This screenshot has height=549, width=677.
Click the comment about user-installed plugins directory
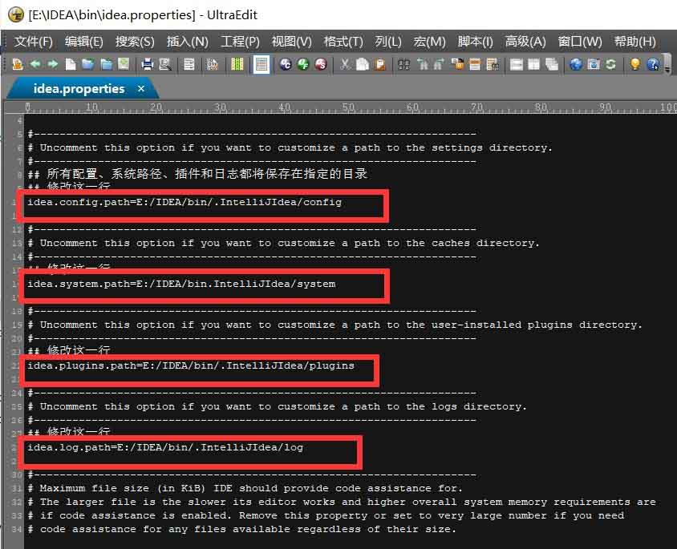[334, 325]
